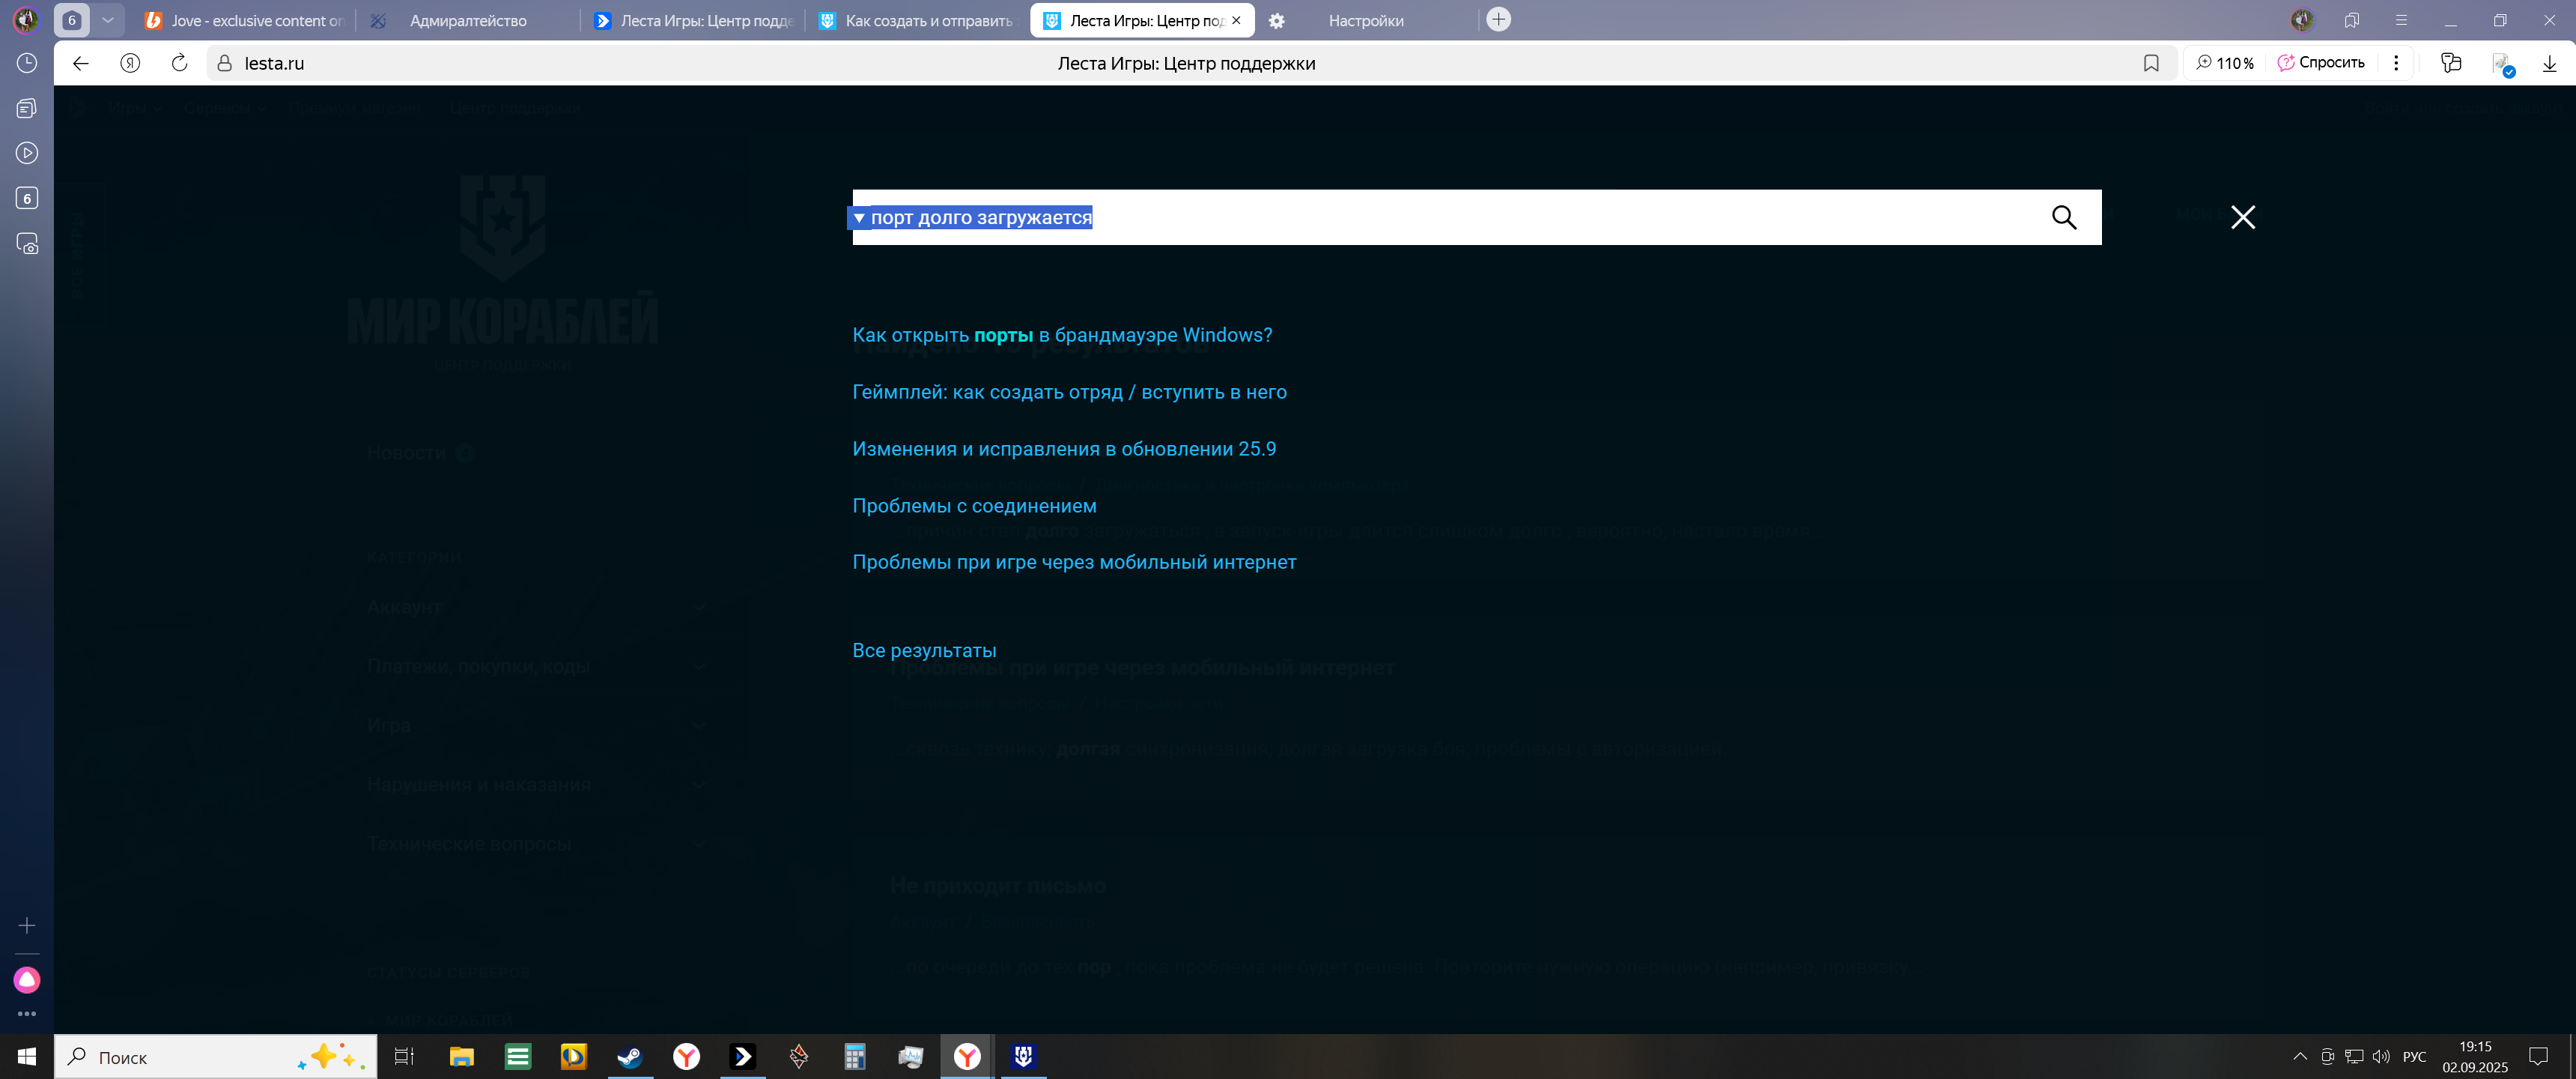Screen dimensions: 2576x1079
Task: Bookmark the page with bookmark icon
Action: click(2151, 63)
